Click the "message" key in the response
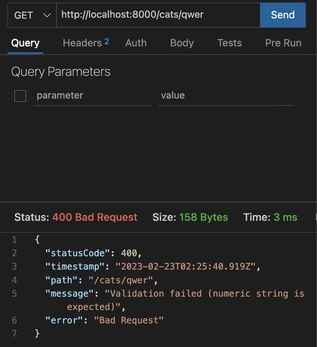The image size is (317, 347). click(x=70, y=294)
